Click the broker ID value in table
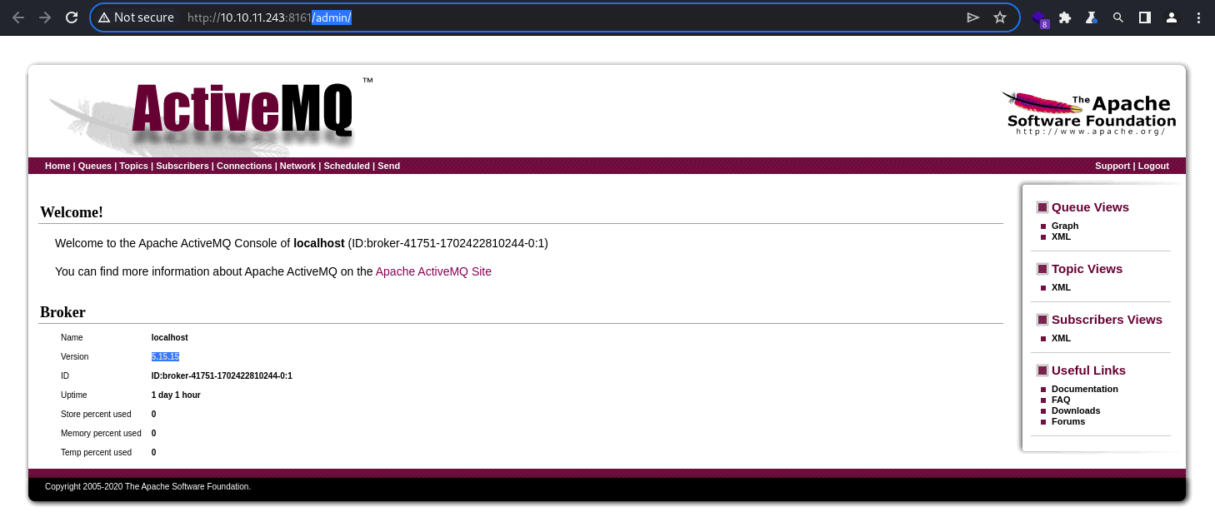Image resolution: width=1215 pixels, height=527 pixels. pos(222,375)
